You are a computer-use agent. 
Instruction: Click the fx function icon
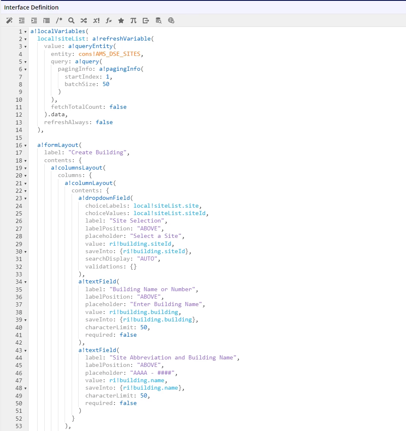109,21
